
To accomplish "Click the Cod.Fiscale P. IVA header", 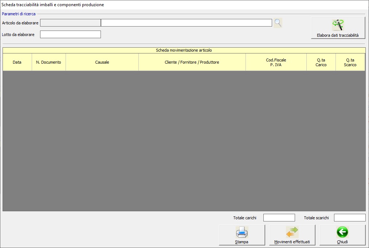I will click(276, 62).
